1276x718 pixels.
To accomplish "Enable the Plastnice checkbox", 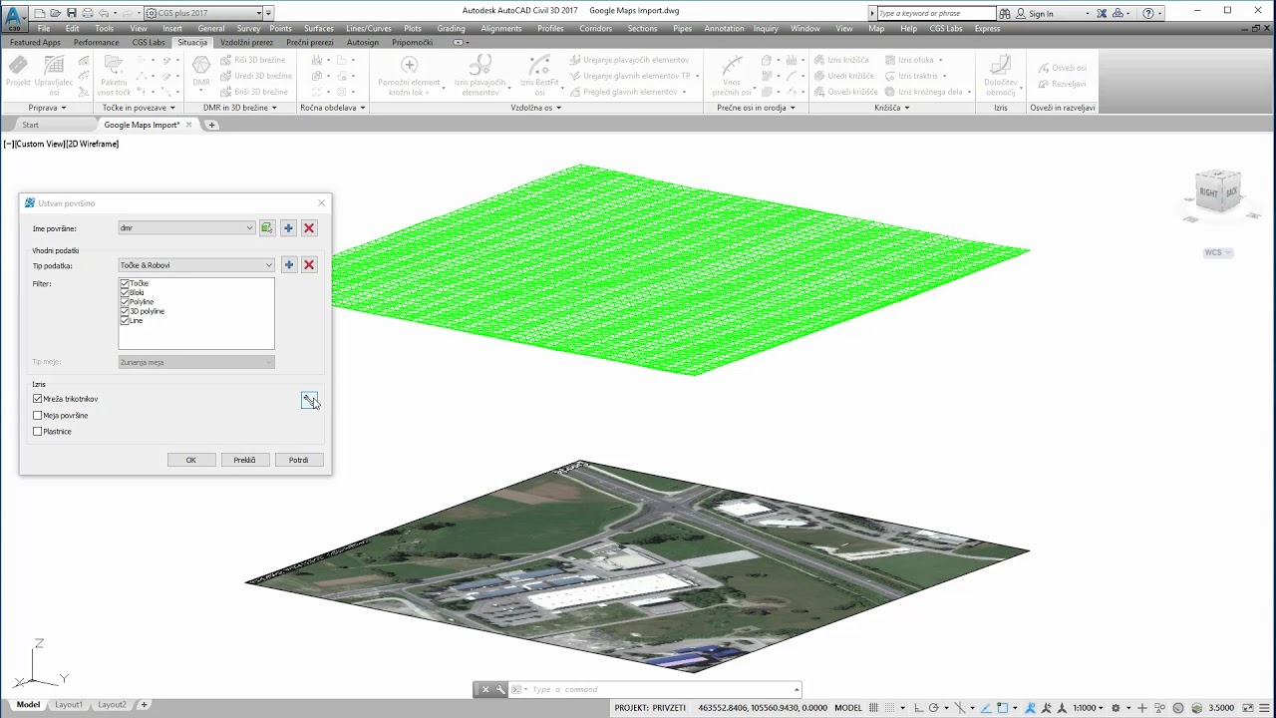I will coord(38,432).
